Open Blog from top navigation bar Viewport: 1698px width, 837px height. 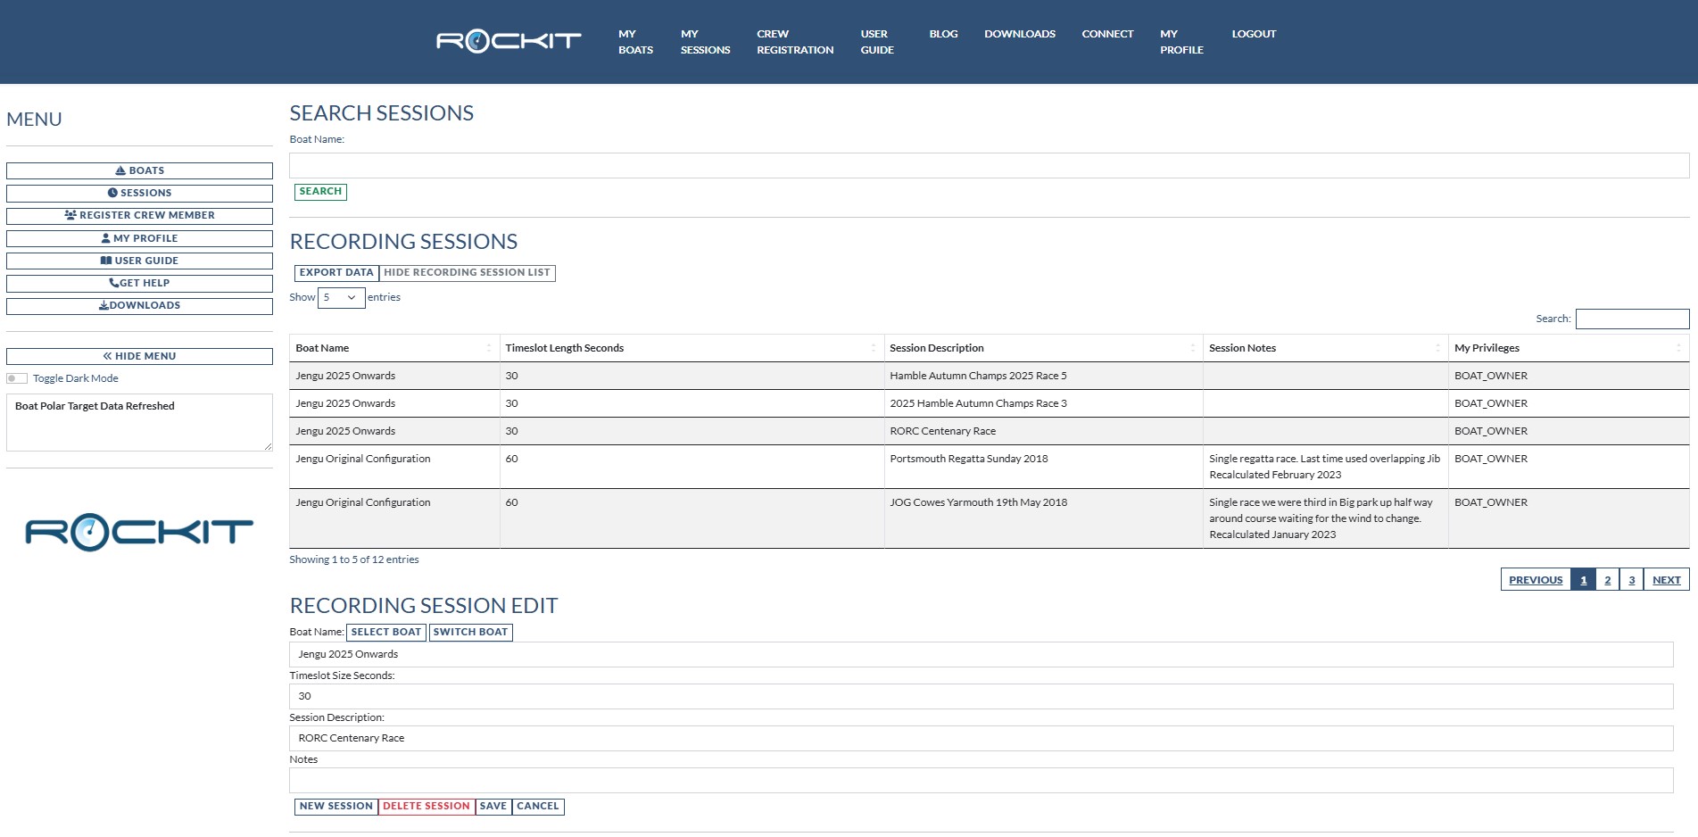[x=943, y=34]
